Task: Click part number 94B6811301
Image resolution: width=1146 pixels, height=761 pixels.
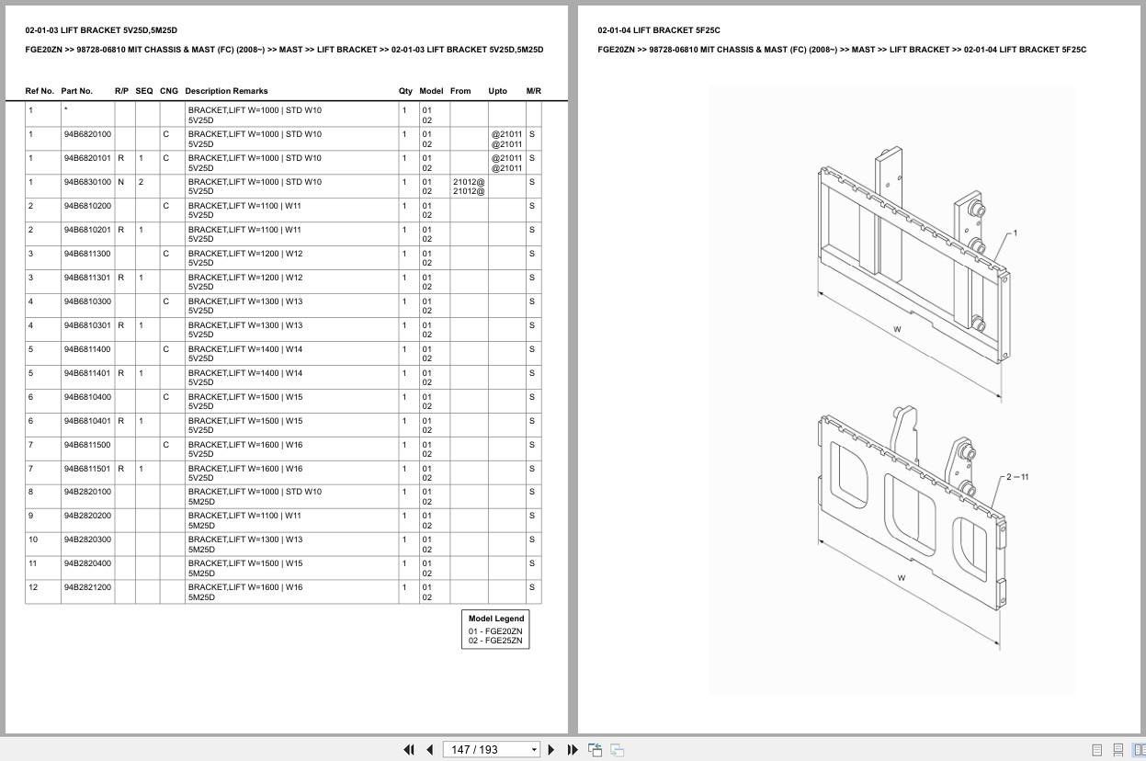Action: (x=87, y=278)
